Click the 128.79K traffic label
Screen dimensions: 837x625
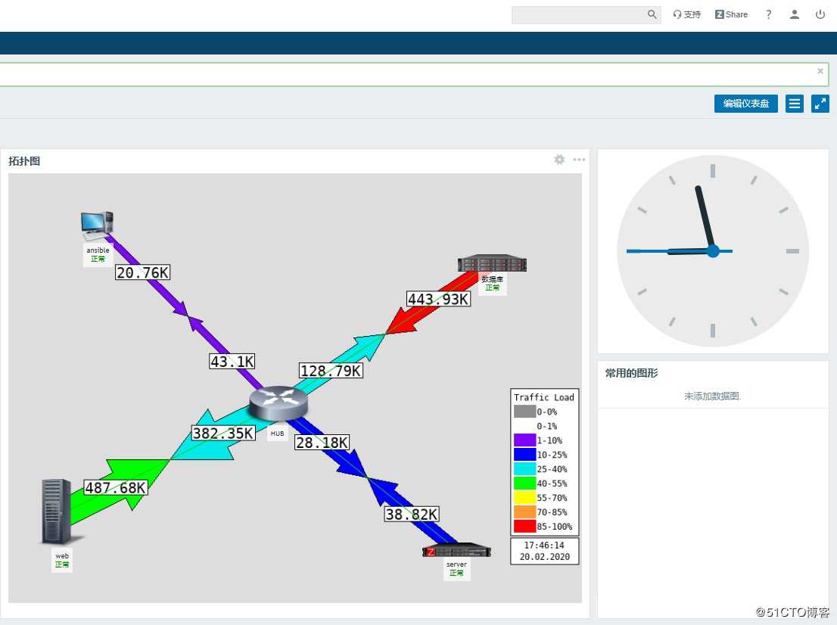coord(331,371)
